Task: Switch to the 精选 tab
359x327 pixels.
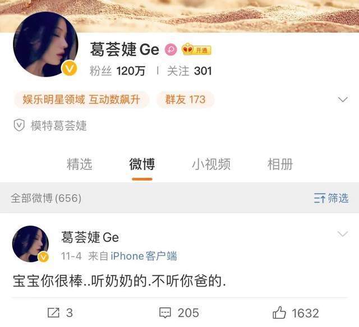Action: [x=80, y=164]
